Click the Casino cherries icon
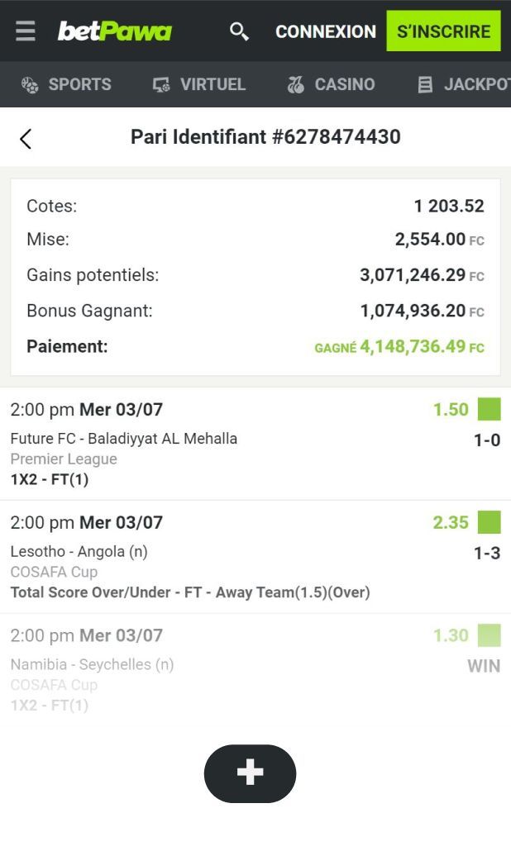511x851 pixels. [x=295, y=84]
